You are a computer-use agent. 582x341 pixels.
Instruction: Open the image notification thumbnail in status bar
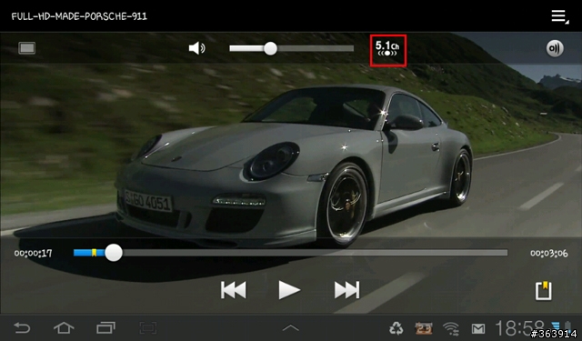(x=424, y=328)
